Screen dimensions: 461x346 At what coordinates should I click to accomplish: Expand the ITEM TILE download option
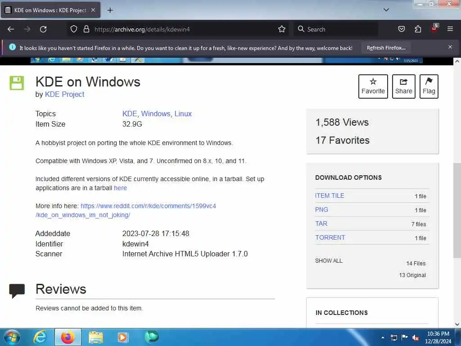[330, 196]
